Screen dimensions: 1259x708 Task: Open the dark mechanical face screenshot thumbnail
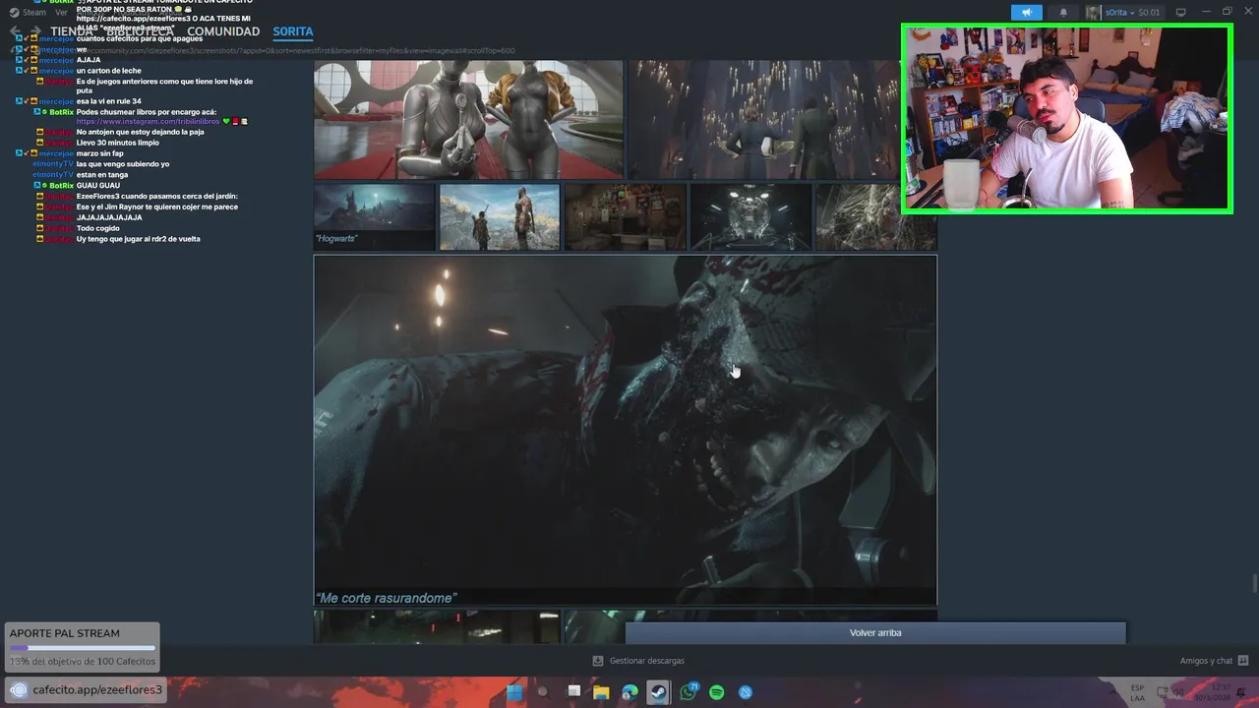[x=750, y=216]
